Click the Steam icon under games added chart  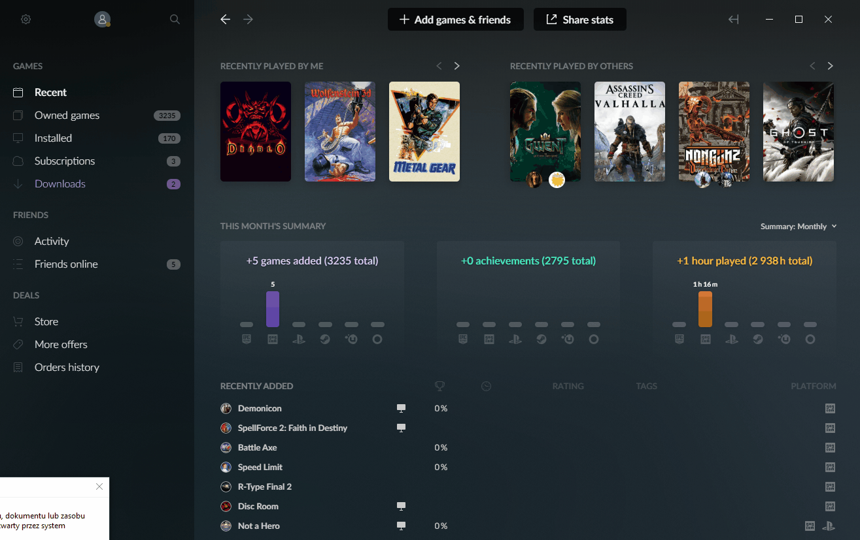pyautogui.click(x=325, y=340)
